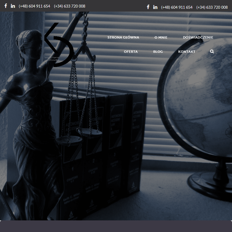Screen dimensions: 232x232
Task: Open the Oferta menu item
Action: click(131, 52)
